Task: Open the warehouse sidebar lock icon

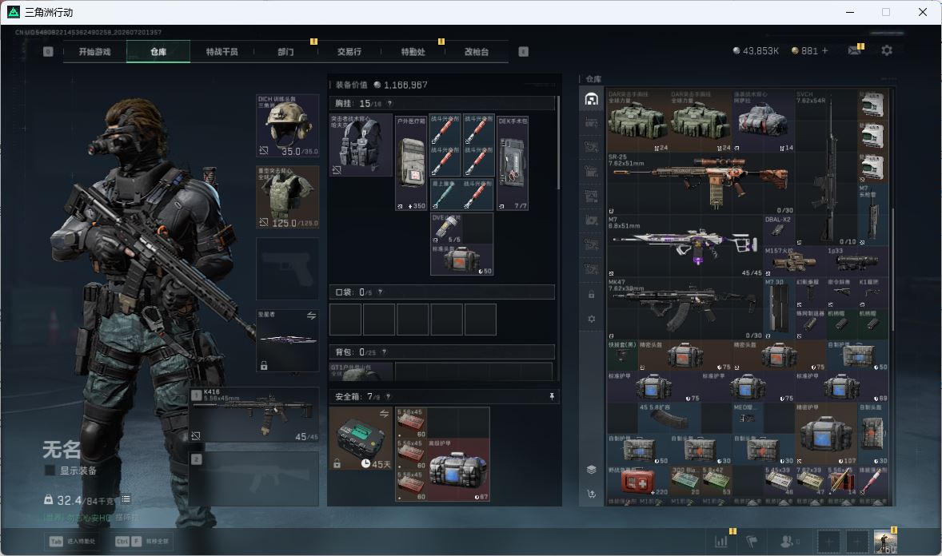Action: [591, 294]
